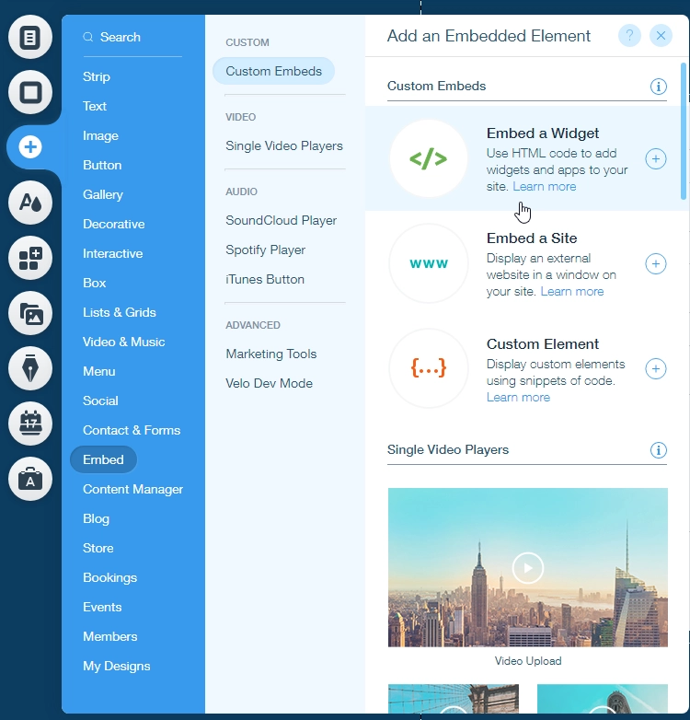Select Decorative in the Add menu

pos(114,224)
